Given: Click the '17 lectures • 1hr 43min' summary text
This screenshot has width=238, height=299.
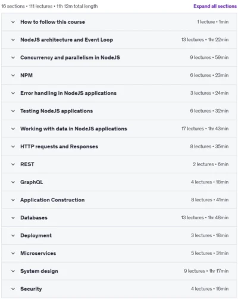Looking at the screenshot, I should tap(205, 129).
